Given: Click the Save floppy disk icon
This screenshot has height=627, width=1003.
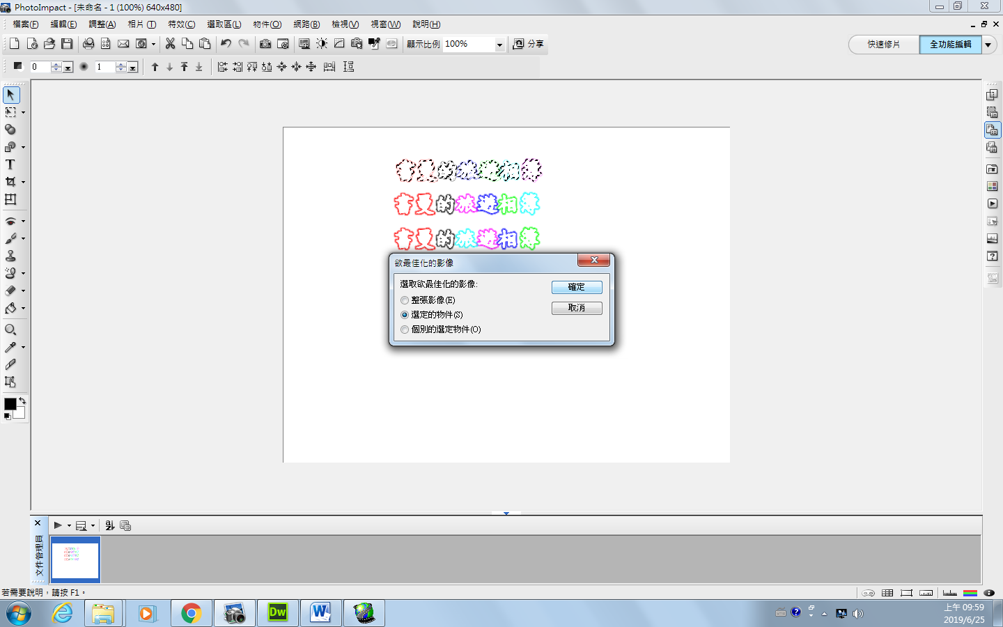Looking at the screenshot, I should coord(67,44).
